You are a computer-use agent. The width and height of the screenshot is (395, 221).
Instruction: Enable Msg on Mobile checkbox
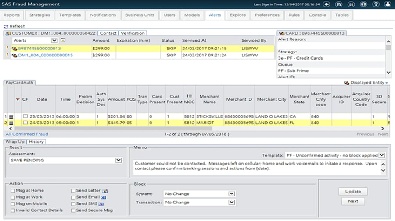[x=13, y=204]
